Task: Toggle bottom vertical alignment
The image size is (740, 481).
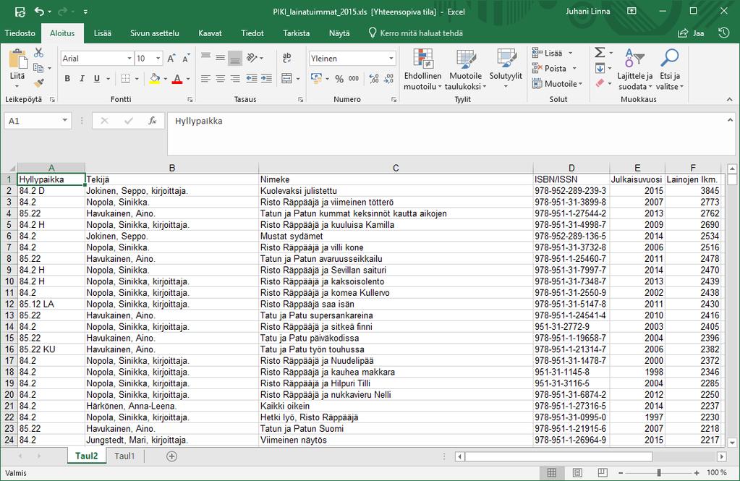Action: [x=234, y=58]
